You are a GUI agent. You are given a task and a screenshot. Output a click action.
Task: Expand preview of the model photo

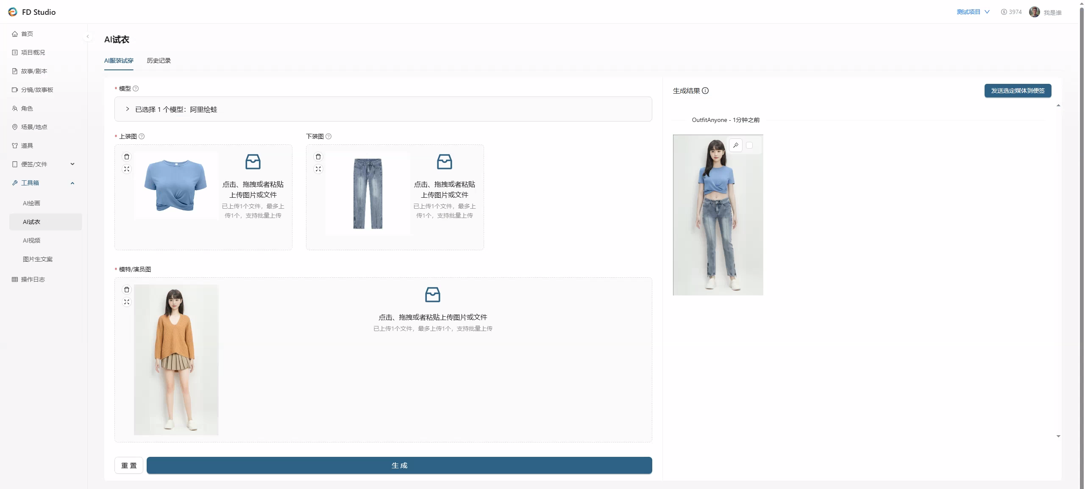pos(127,302)
